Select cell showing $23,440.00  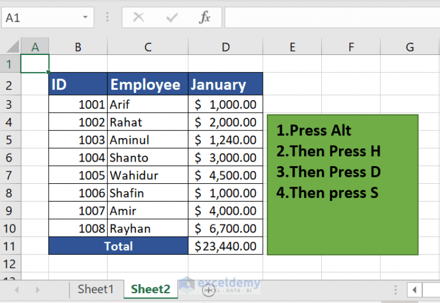(x=225, y=246)
